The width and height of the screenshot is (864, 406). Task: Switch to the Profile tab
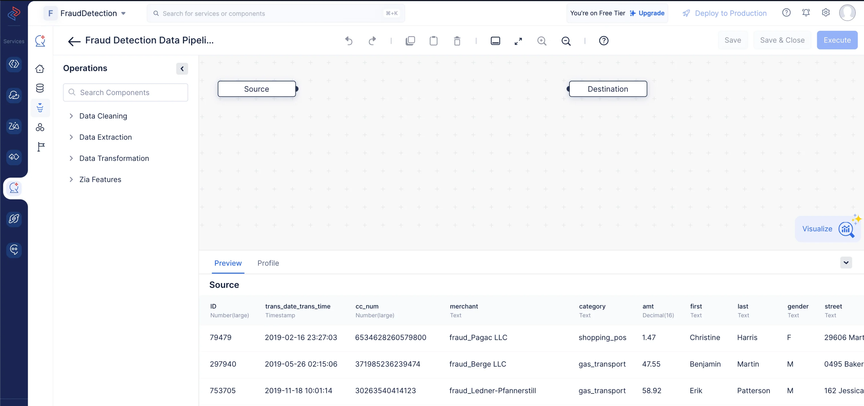tap(268, 263)
